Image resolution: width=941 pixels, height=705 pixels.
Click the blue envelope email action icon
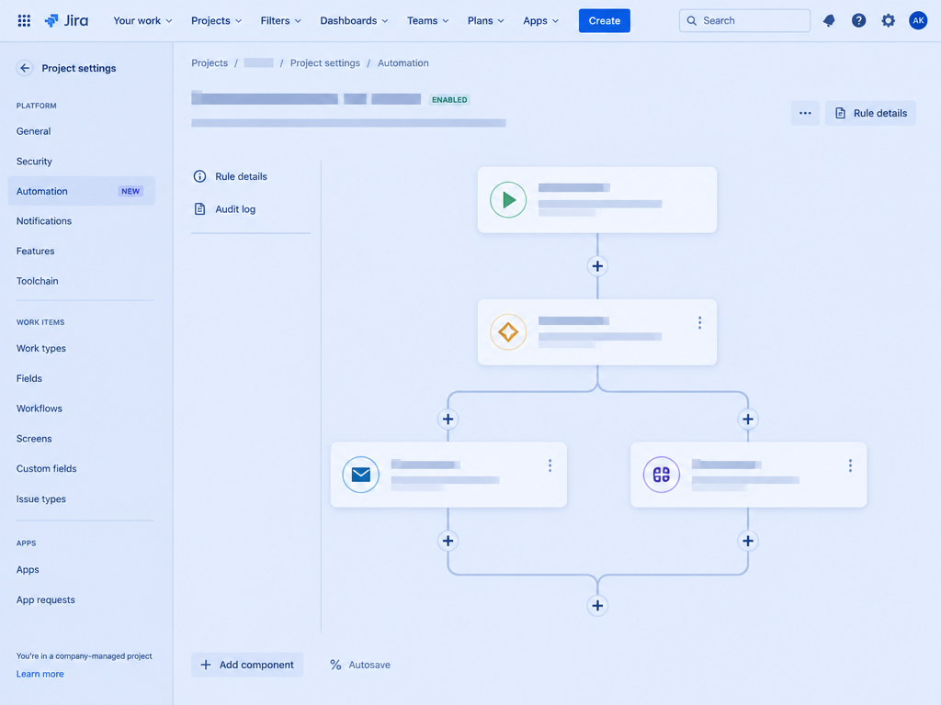click(x=360, y=475)
